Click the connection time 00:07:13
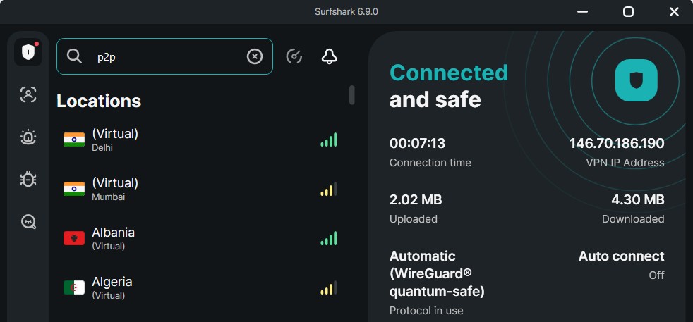 (417, 143)
